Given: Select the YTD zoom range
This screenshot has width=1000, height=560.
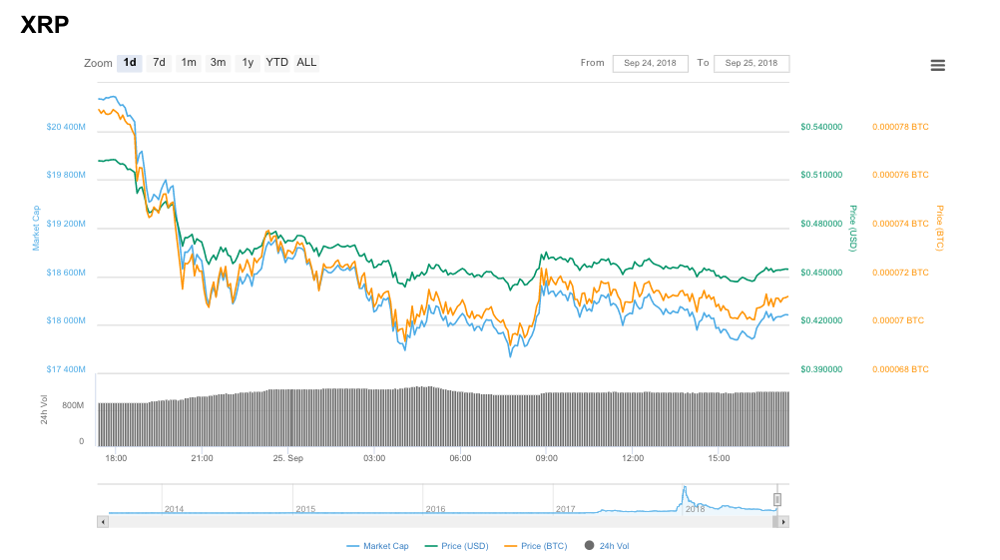Looking at the screenshot, I should pos(276,63).
